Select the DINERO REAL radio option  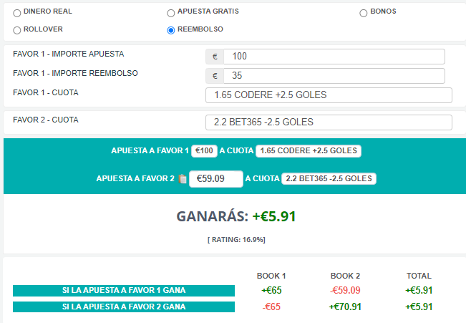17,13
